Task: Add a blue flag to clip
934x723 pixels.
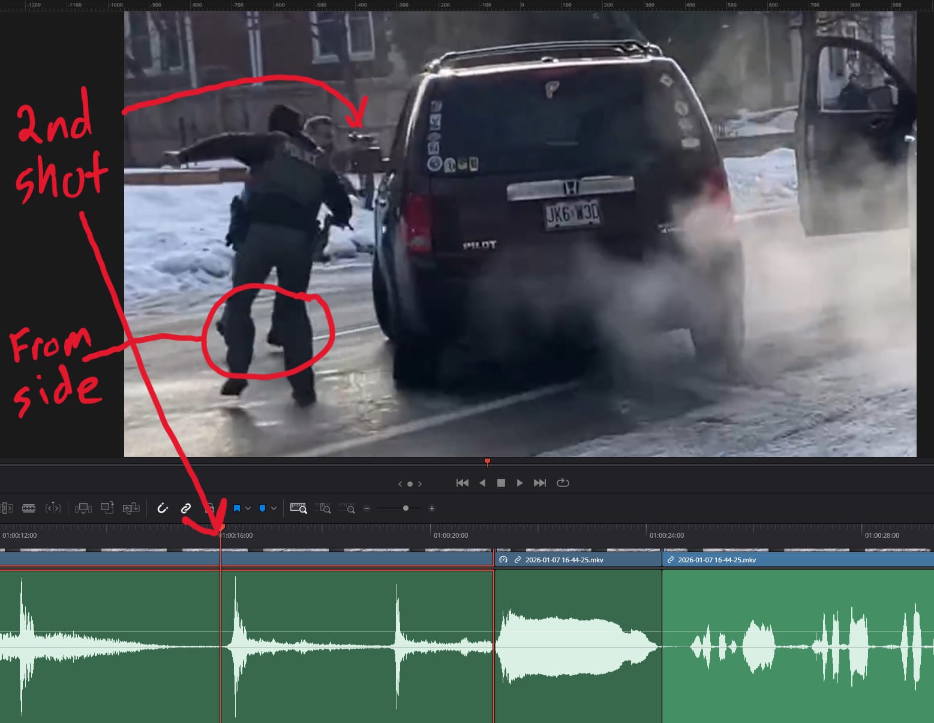Action: click(237, 508)
